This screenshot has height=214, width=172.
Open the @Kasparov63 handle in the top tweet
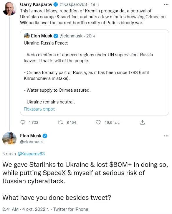[73, 4]
